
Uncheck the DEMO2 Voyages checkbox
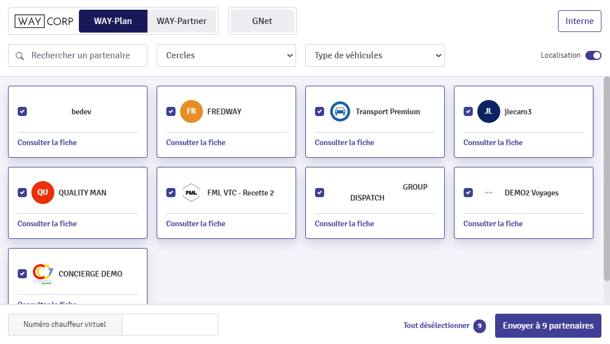tap(468, 193)
